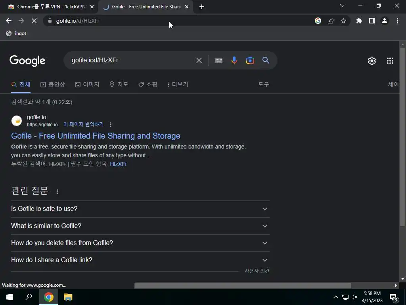Open the 관련 질문 options menu

pyautogui.click(x=57, y=192)
